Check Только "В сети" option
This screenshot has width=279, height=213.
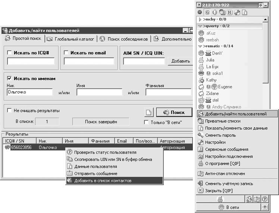[146, 123]
